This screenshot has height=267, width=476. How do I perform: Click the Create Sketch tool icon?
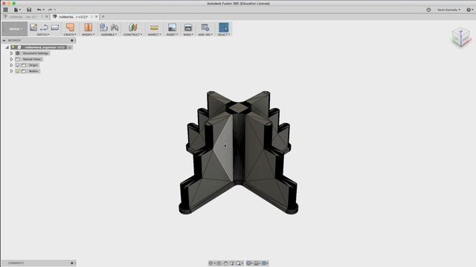[33, 27]
